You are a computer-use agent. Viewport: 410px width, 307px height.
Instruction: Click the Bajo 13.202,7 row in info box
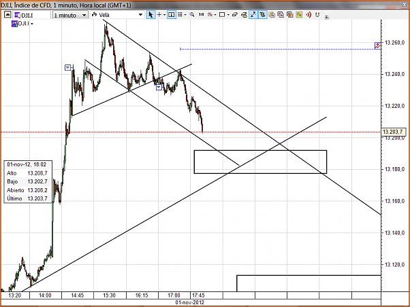[x=27, y=181]
